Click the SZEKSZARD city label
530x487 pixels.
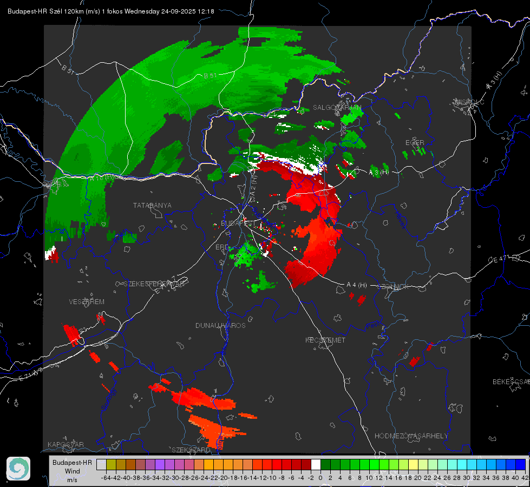pyautogui.click(x=191, y=450)
